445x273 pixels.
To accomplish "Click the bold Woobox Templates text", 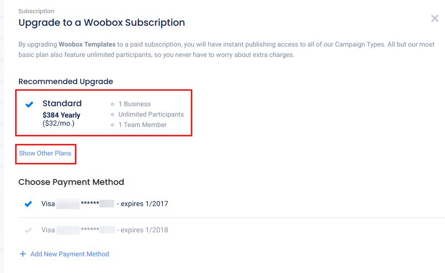I will coord(87,44).
